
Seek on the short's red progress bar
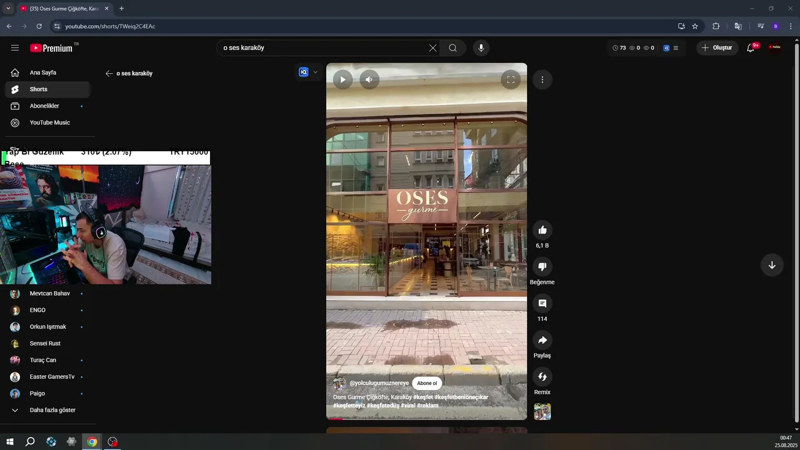pos(426,419)
